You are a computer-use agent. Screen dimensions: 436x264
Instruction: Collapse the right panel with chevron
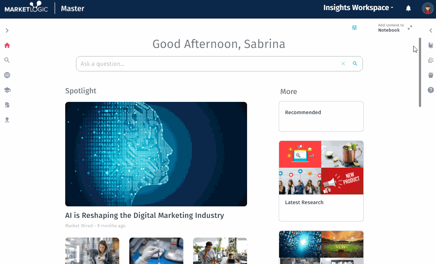tap(431, 30)
